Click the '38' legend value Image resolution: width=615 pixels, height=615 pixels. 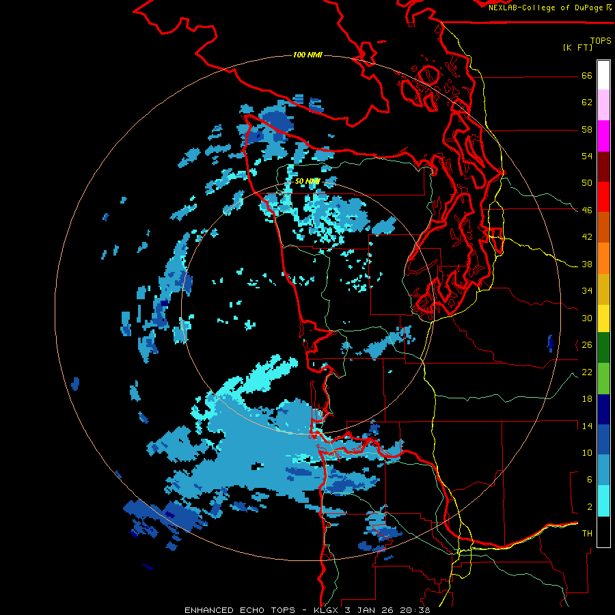click(x=587, y=264)
